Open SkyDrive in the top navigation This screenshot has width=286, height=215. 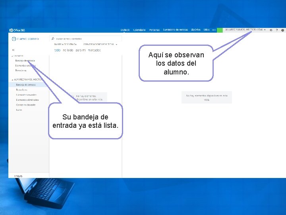[x=195, y=29]
